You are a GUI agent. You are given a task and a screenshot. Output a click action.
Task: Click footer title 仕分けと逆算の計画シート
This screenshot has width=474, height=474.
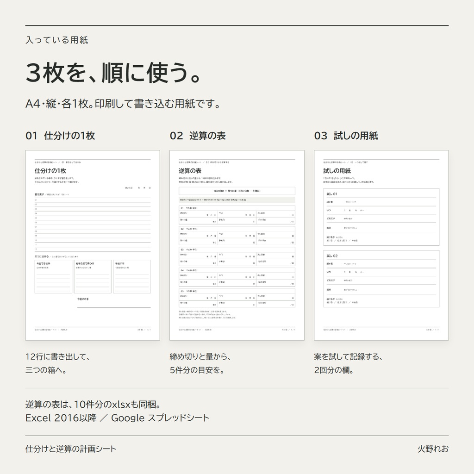[71, 449]
